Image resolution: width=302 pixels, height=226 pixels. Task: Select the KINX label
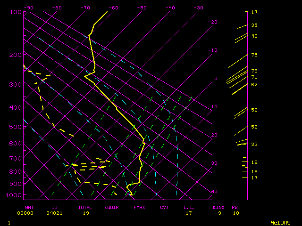(218, 207)
